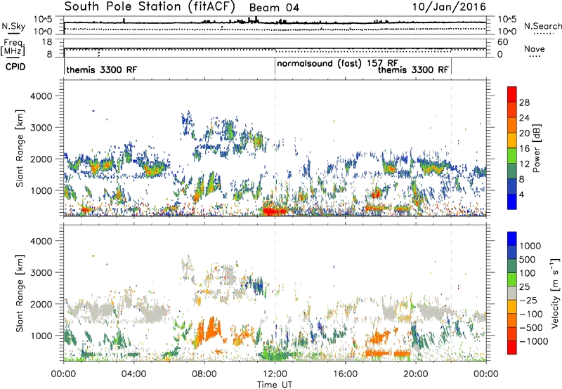Click the "Slant Range [km]" label of Power panel

point(20,148)
